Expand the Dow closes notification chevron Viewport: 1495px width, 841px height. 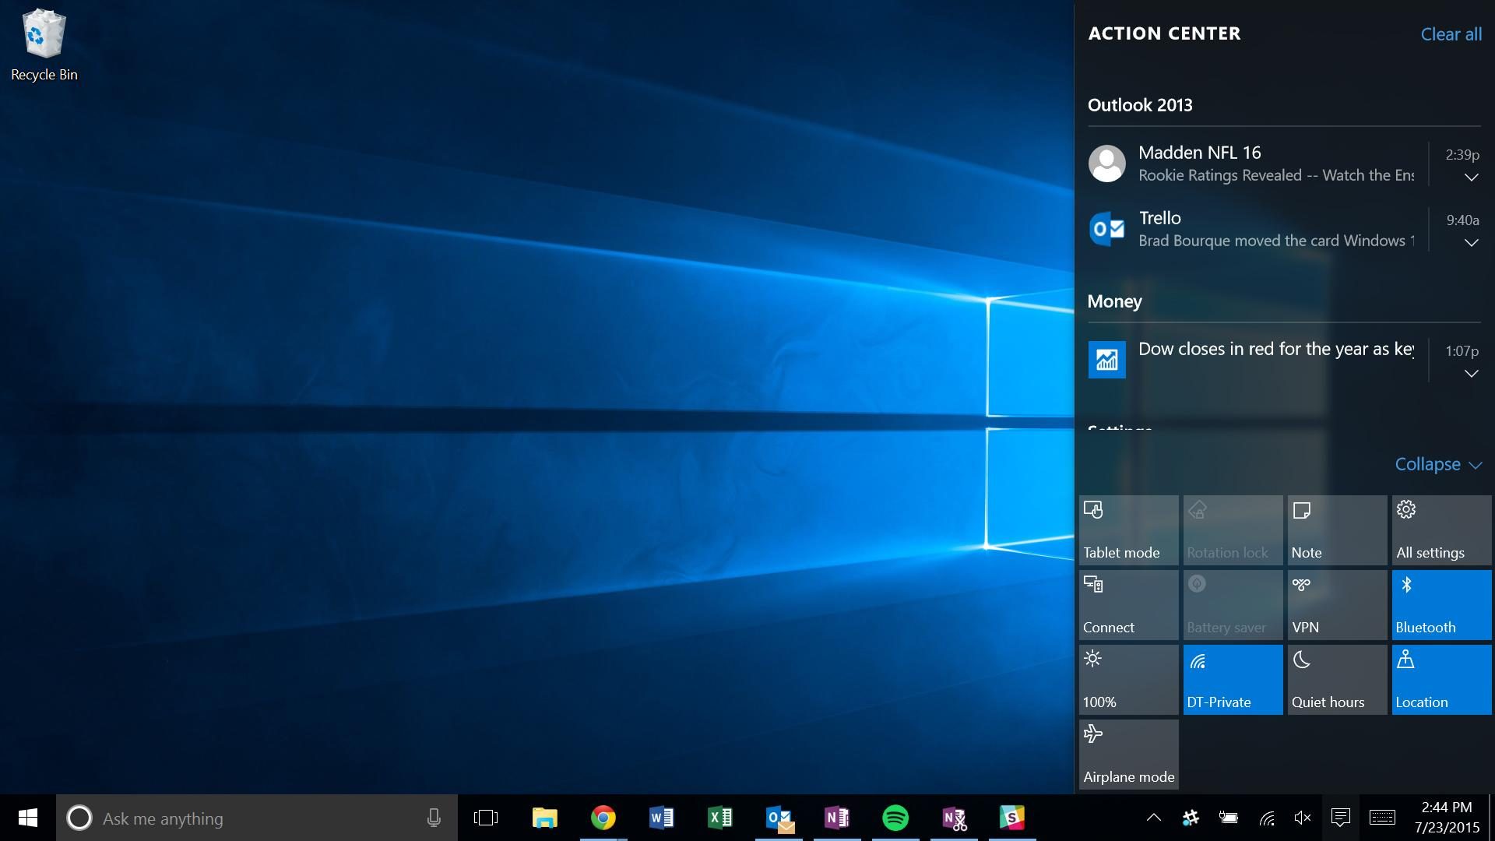tap(1471, 374)
